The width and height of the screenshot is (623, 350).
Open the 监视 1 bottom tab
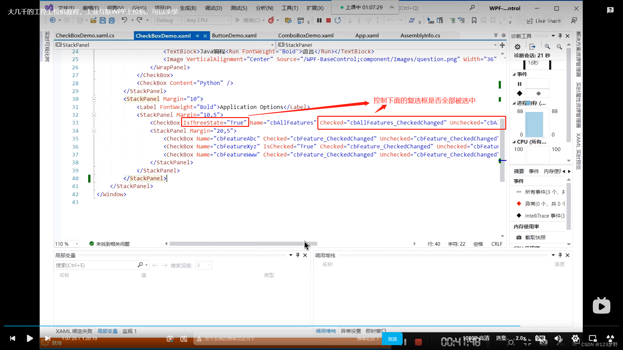coord(129,331)
